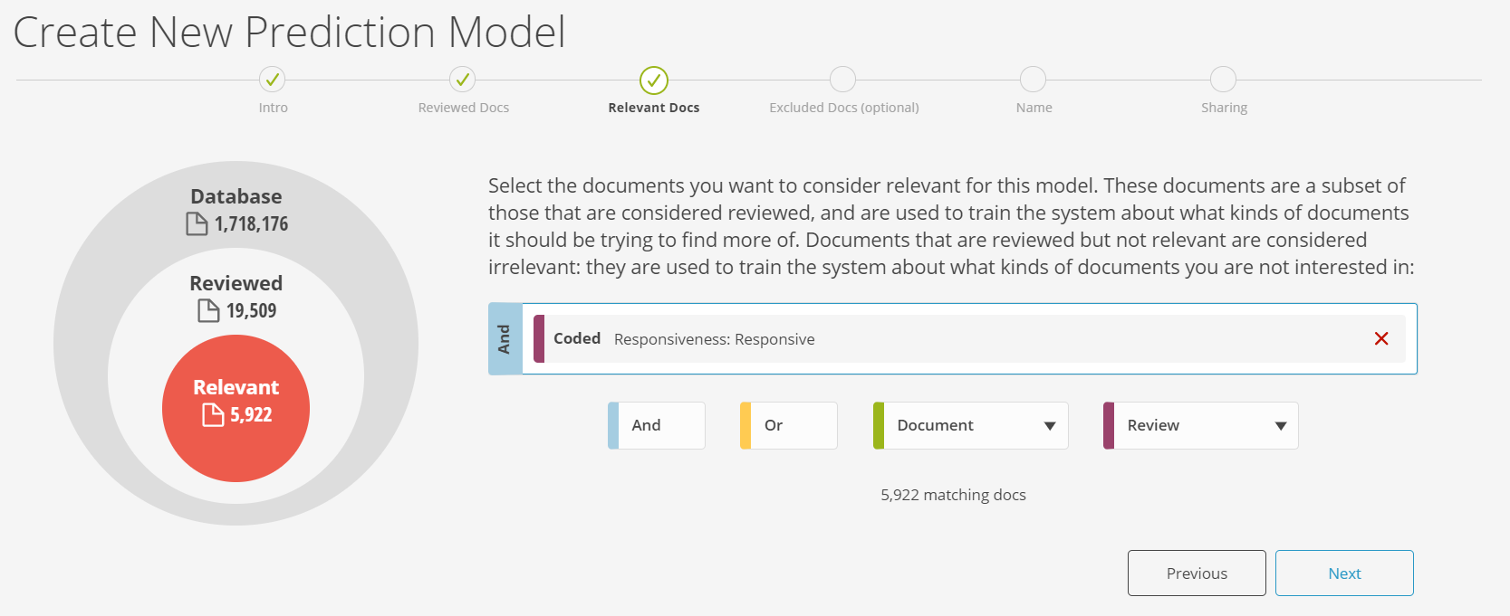Remove the Coded Responsiveness condition with red X
1510x616 pixels.
1381,338
